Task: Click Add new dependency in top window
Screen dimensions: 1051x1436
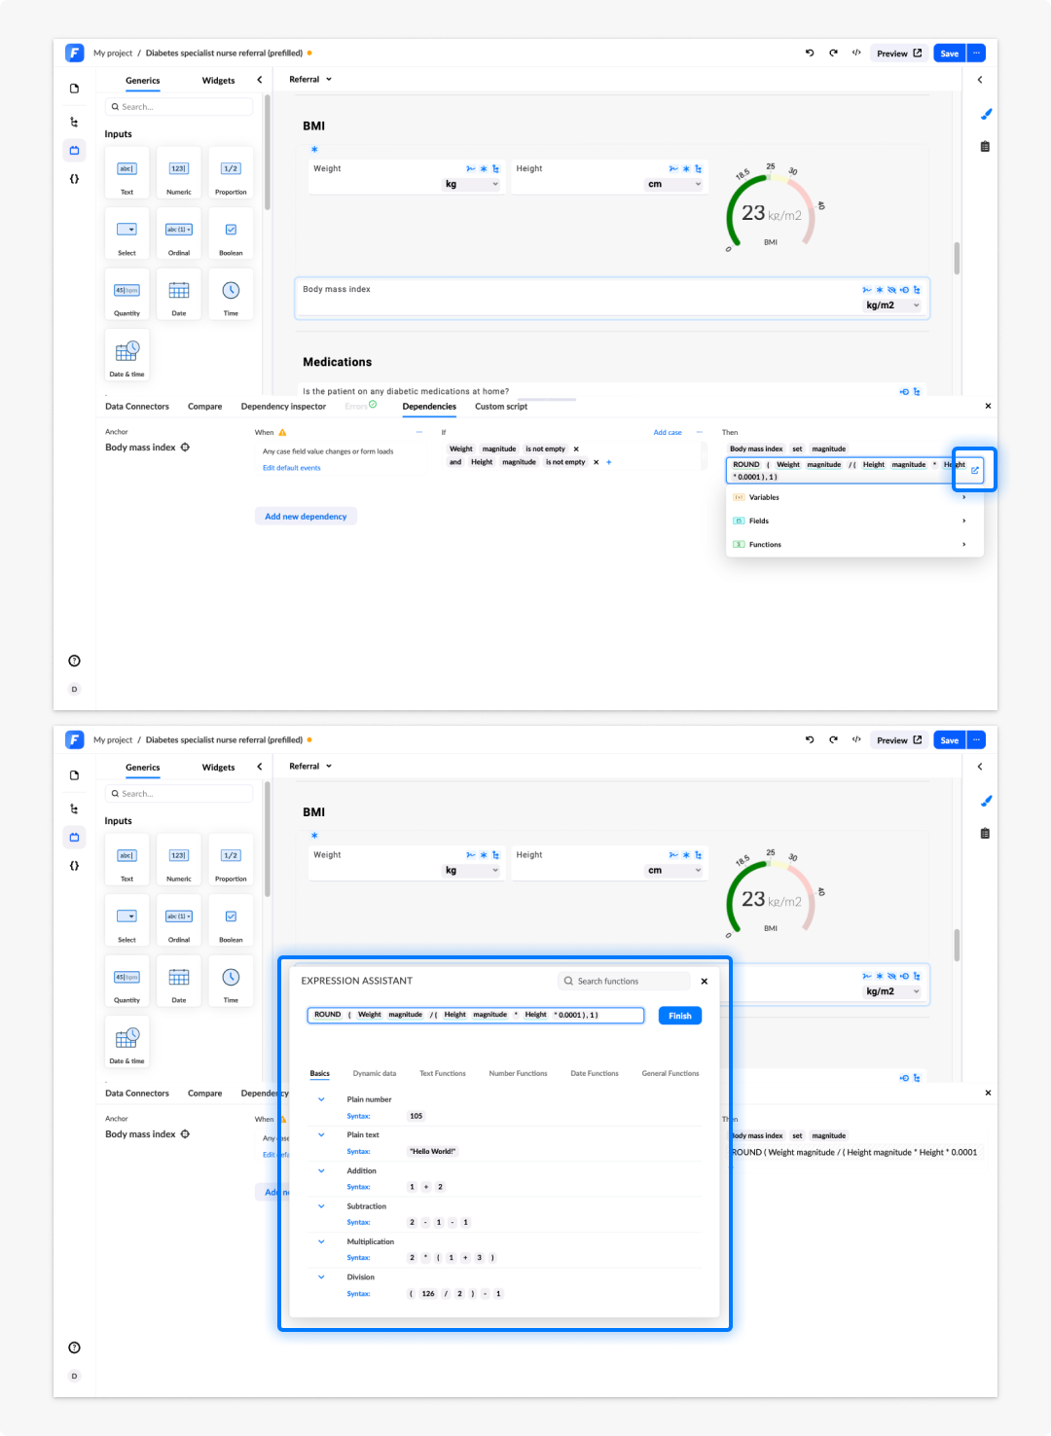Action: [x=306, y=517]
